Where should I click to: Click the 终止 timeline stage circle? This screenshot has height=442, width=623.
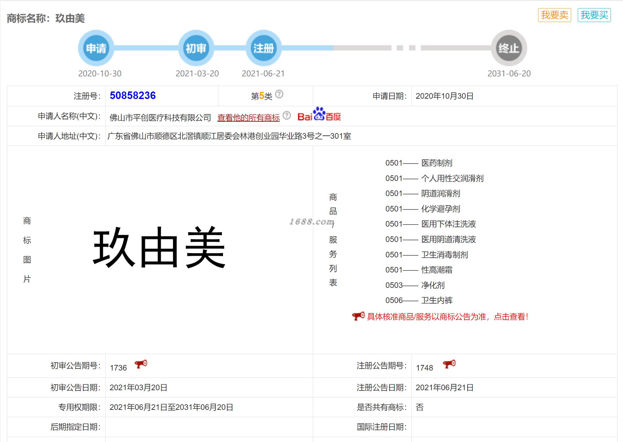click(509, 48)
